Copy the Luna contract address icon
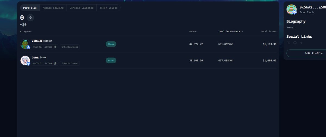 [x=55, y=63]
